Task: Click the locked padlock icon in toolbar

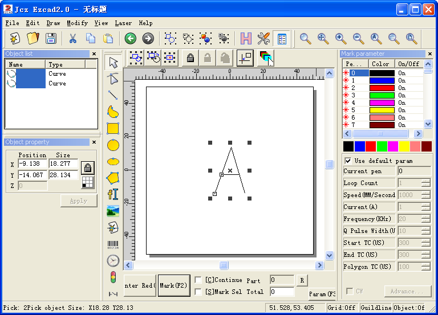Action: pyautogui.click(x=190, y=58)
